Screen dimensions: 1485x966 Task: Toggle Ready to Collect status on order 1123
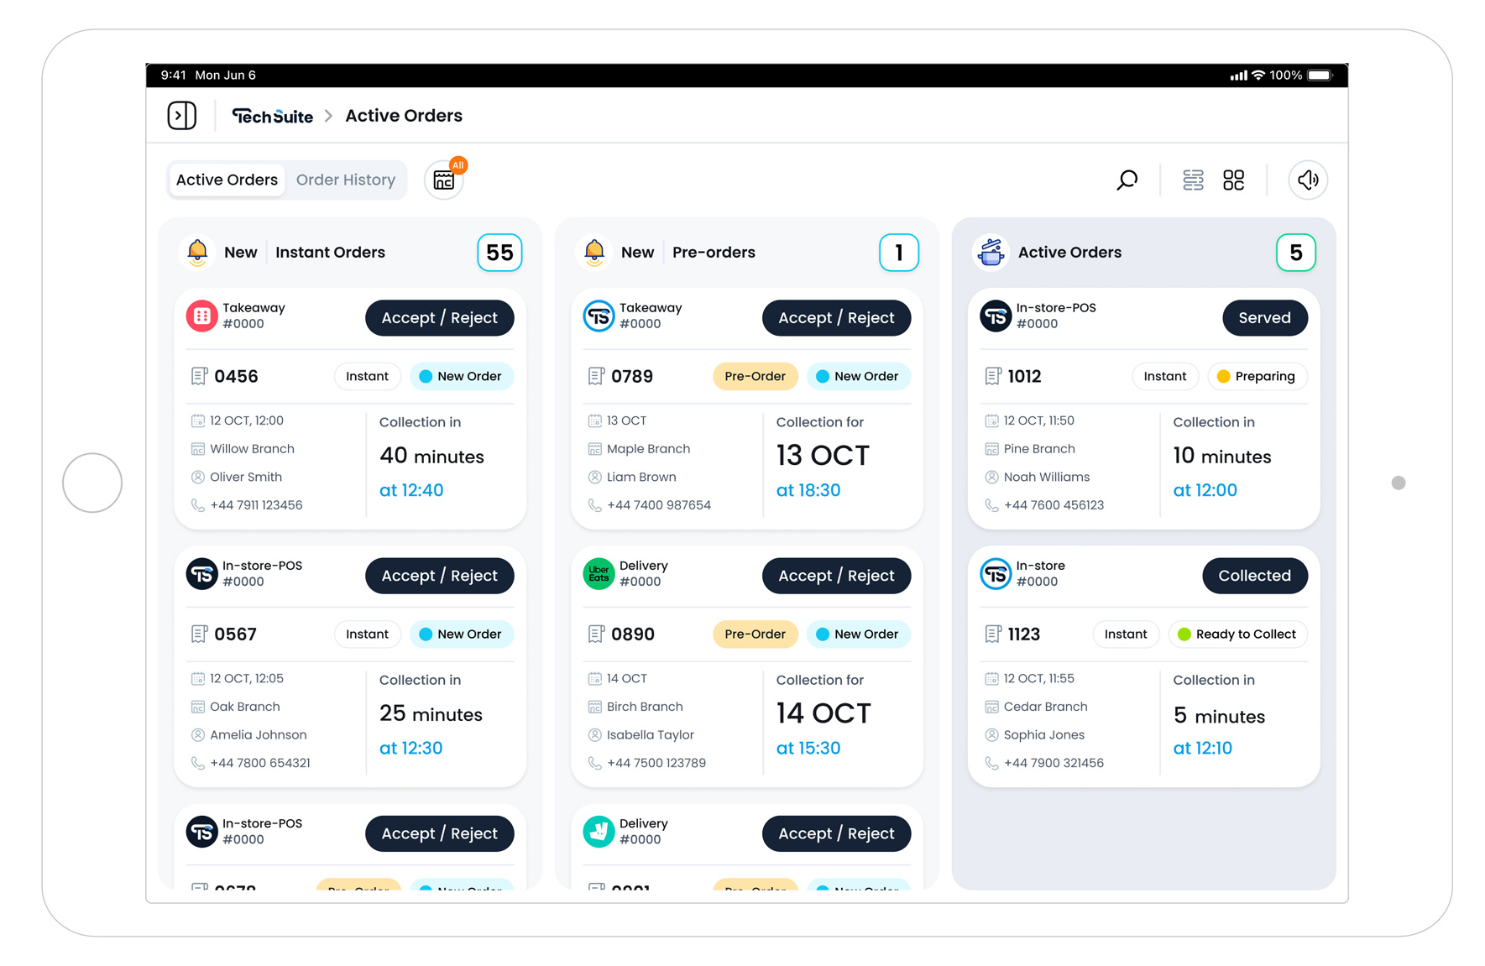pos(1238,634)
